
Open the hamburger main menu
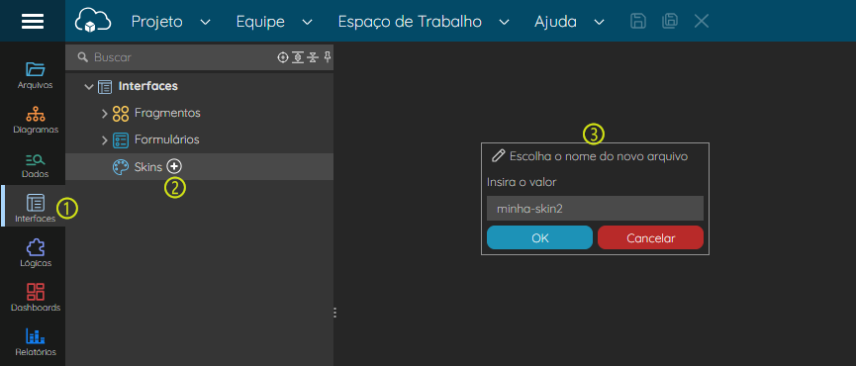point(33,21)
